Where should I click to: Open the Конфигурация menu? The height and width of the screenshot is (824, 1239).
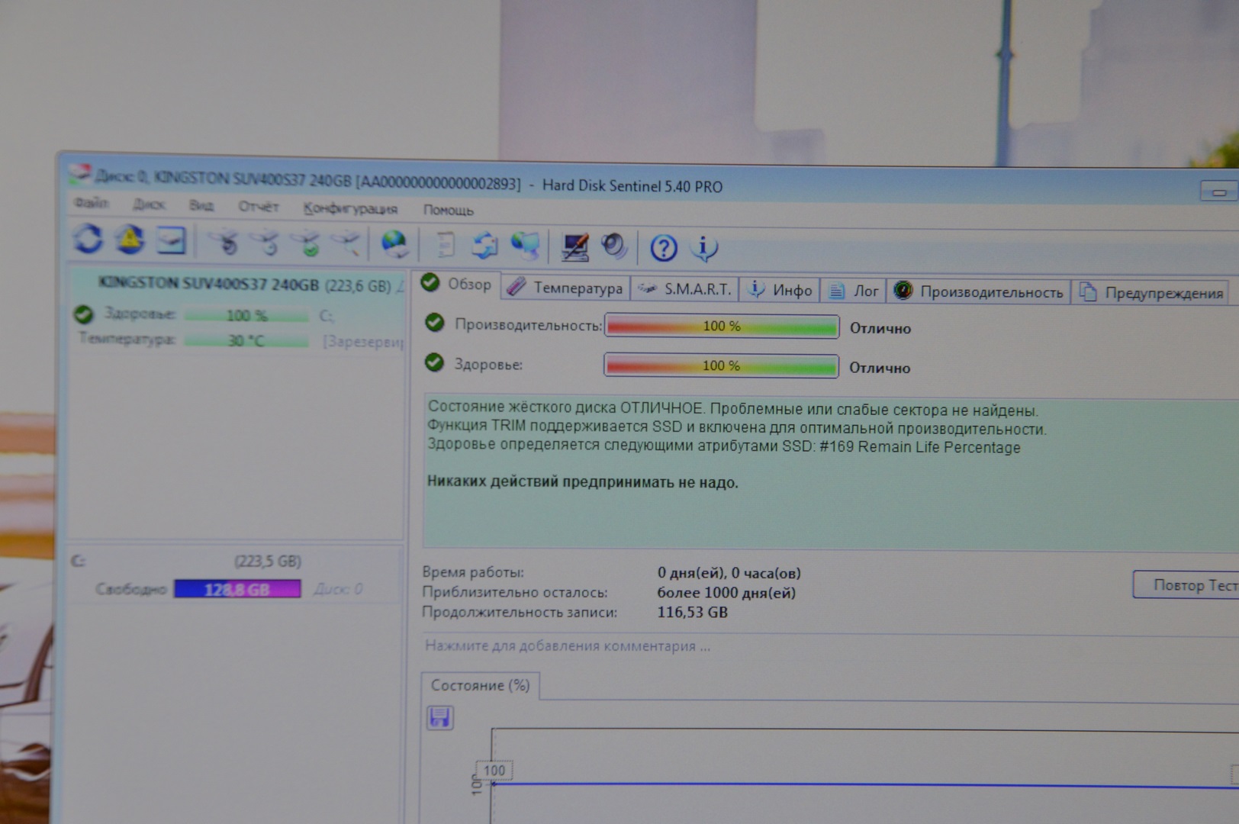pos(350,208)
